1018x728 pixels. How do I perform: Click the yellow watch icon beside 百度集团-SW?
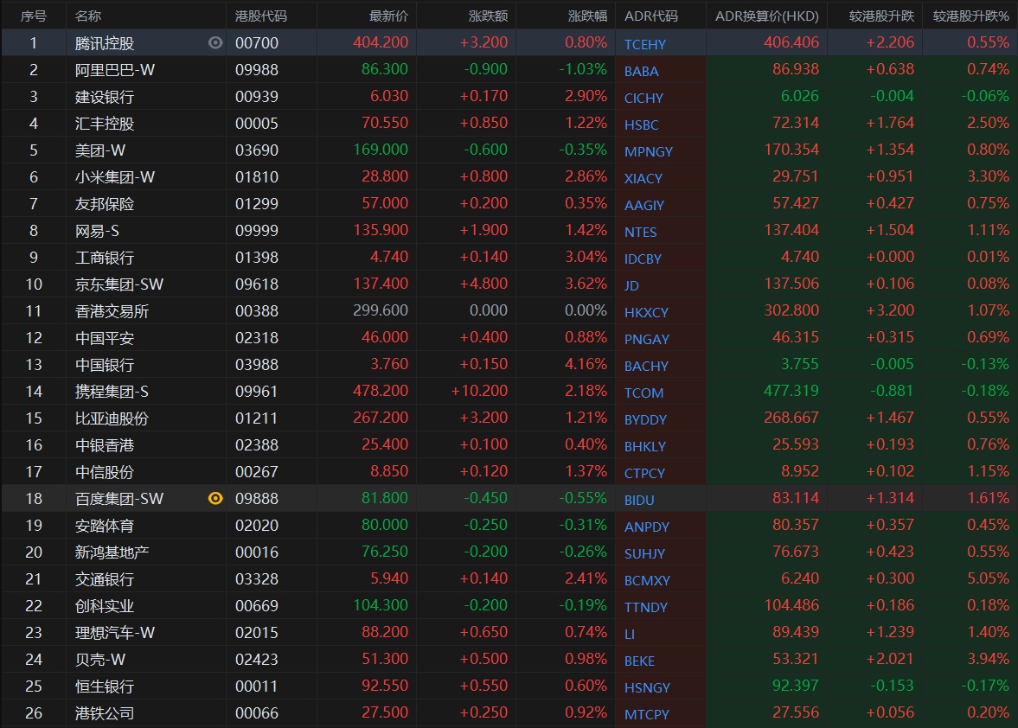tap(215, 498)
